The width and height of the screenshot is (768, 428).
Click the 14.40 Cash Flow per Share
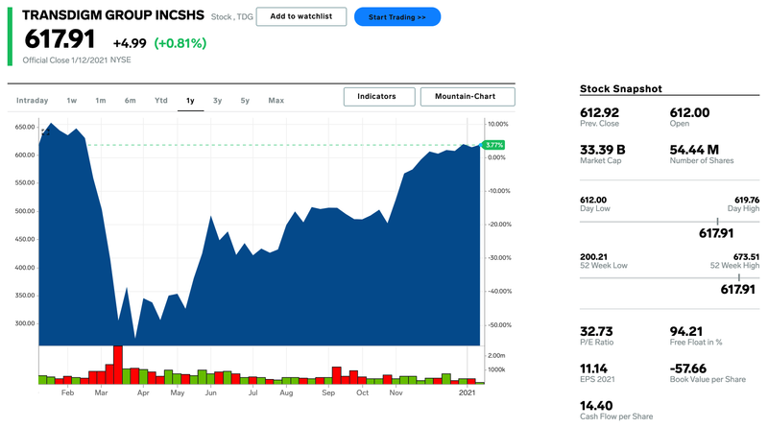pos(596,406)
